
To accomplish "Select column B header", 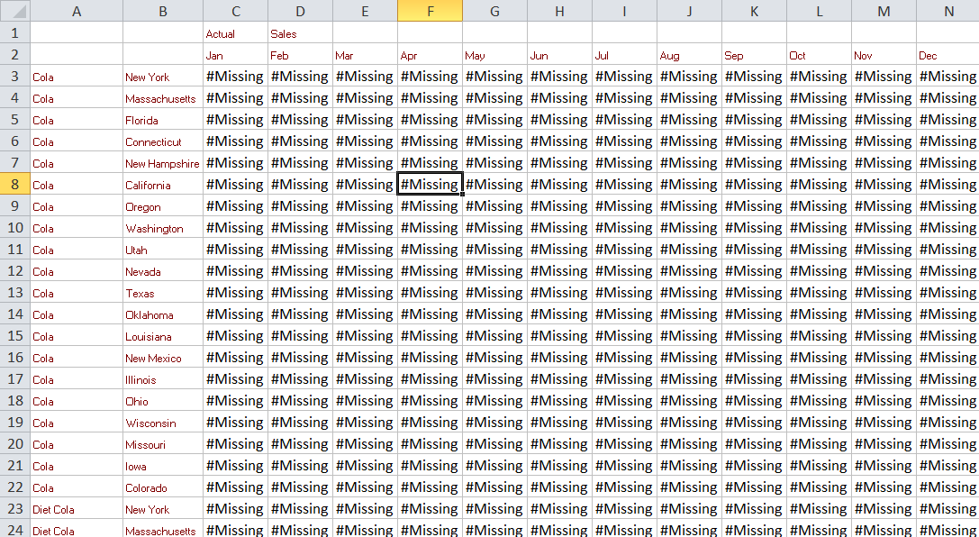I will (163, 11).
